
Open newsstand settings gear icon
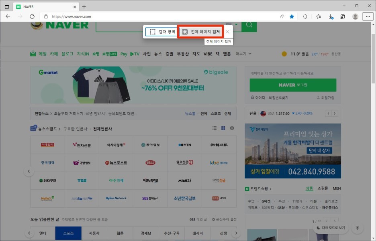[232, 128]
